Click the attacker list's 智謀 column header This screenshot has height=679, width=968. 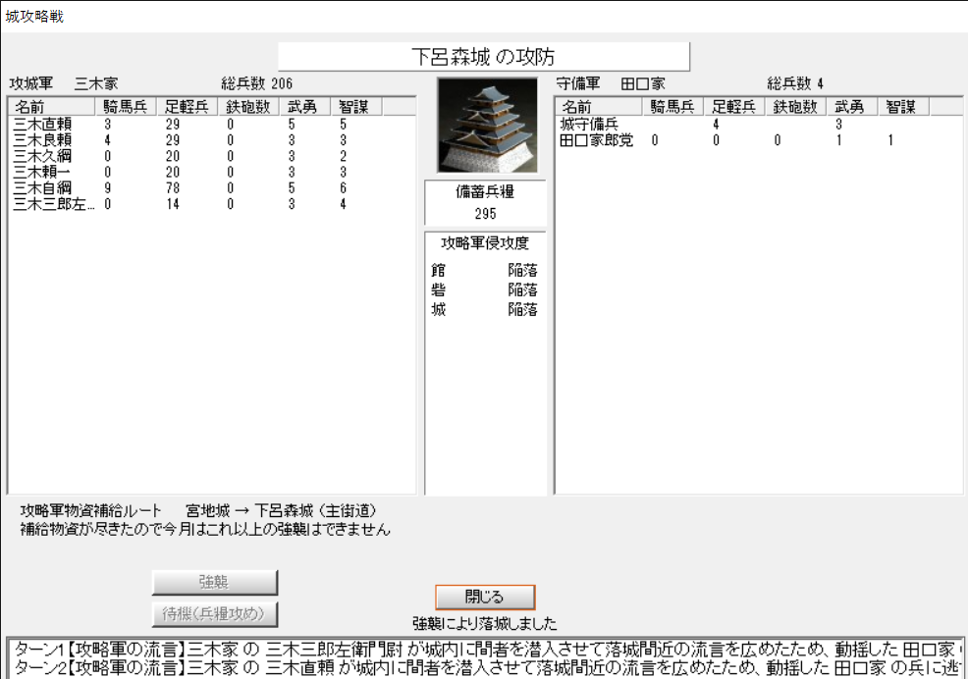tap(353, 107)
